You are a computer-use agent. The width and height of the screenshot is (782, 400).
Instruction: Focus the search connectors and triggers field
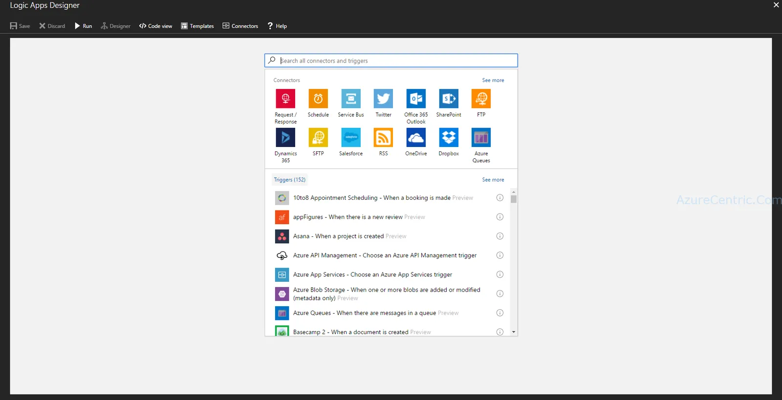tap(391, 61)
